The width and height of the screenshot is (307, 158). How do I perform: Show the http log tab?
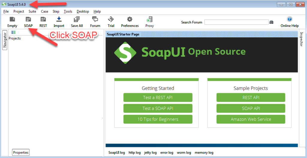point(135,153)
